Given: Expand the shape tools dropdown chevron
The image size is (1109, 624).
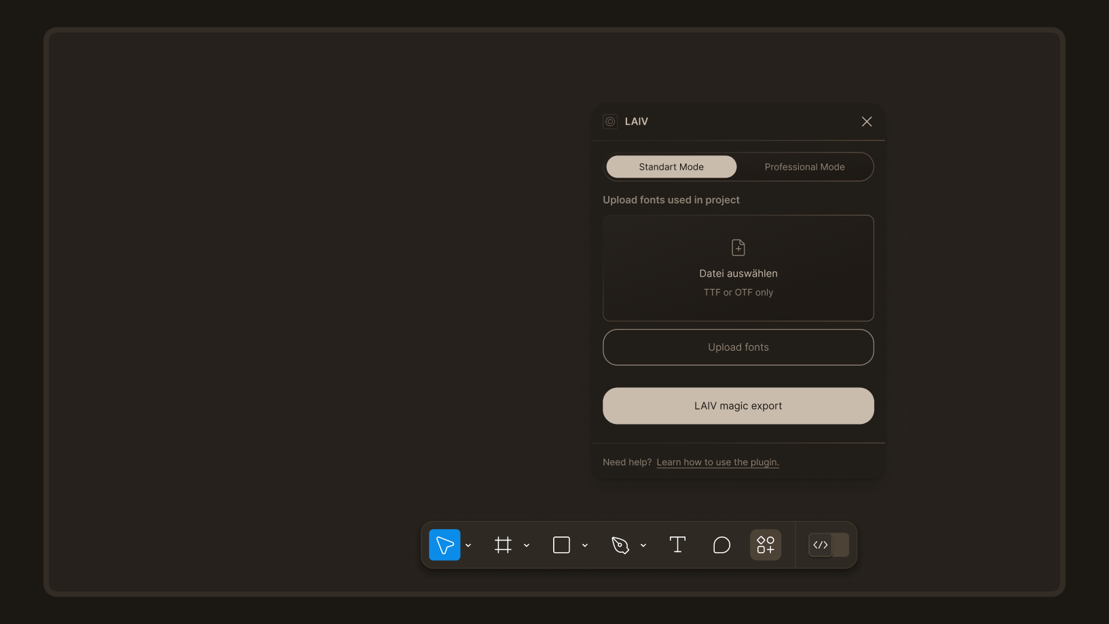Looking at the screenshot, I should pos(585,545).
